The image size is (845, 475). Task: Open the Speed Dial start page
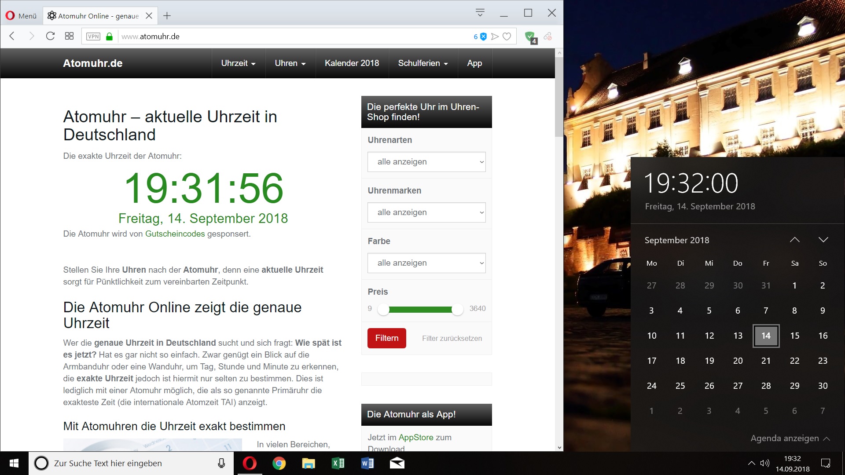pyautogui.click(x=69, y=36)
